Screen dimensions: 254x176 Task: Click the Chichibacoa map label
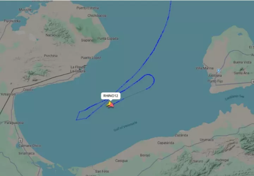coord(97,15)
